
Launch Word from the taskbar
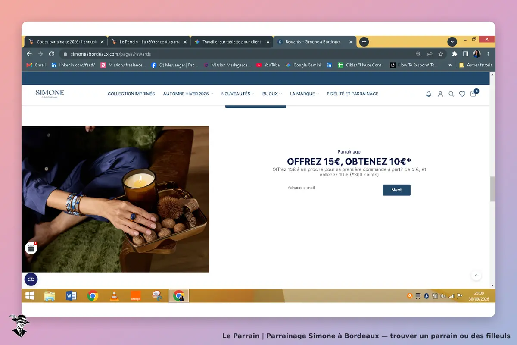[x=71, y=296]
